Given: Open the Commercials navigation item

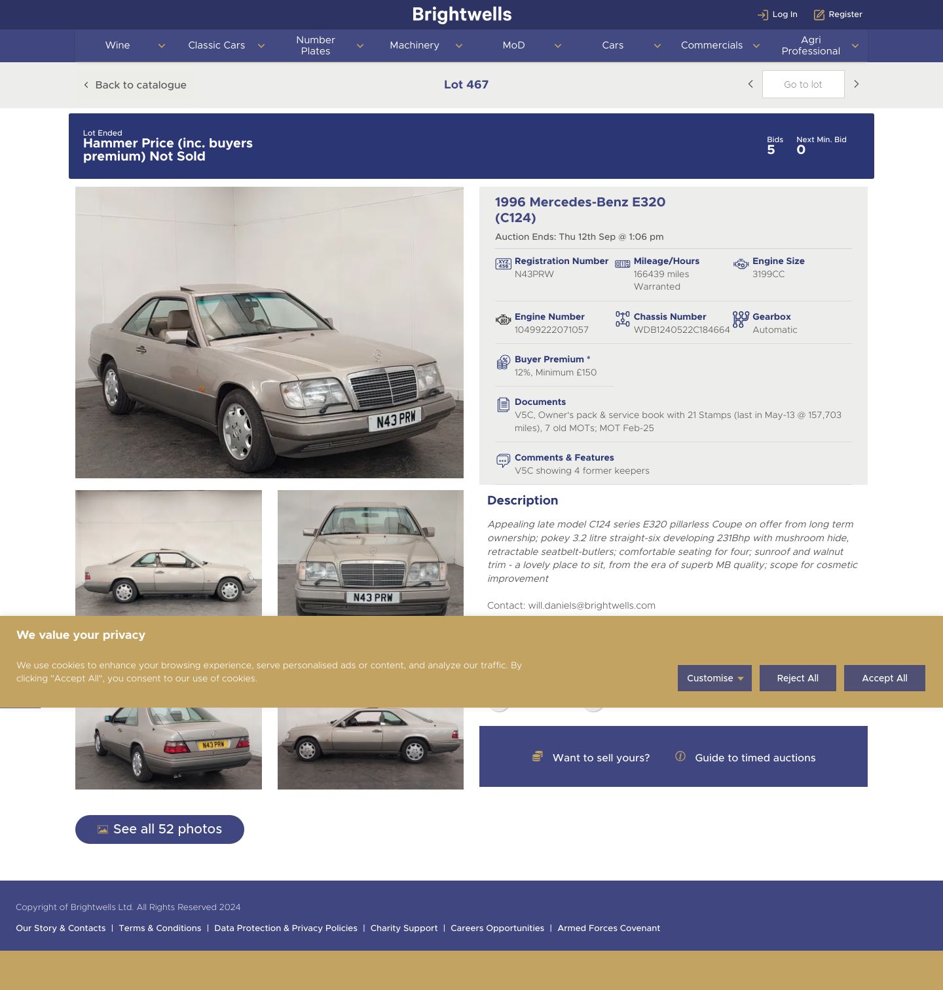Looking at the screenshot, I should (x=712, y=45).
